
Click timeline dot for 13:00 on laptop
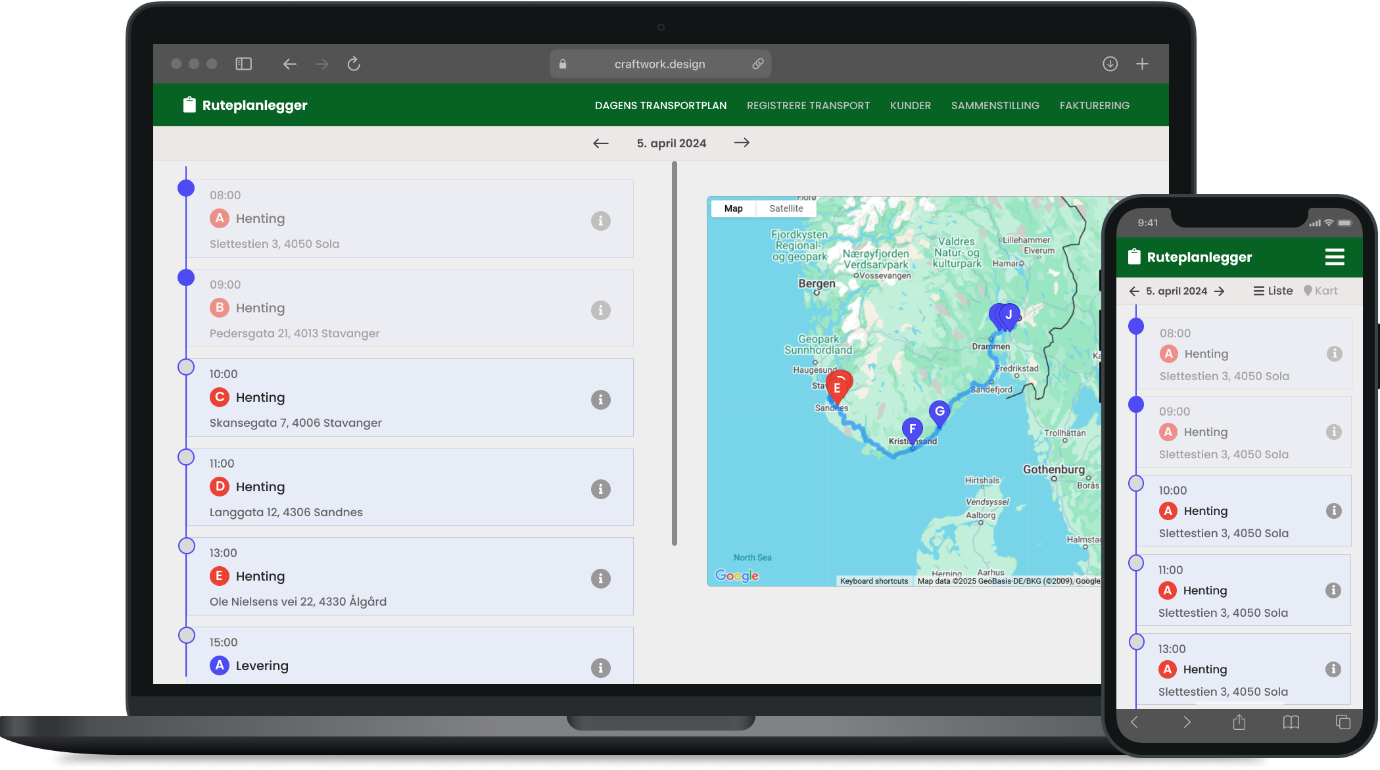pyautogui.click(x=187, y=546)
